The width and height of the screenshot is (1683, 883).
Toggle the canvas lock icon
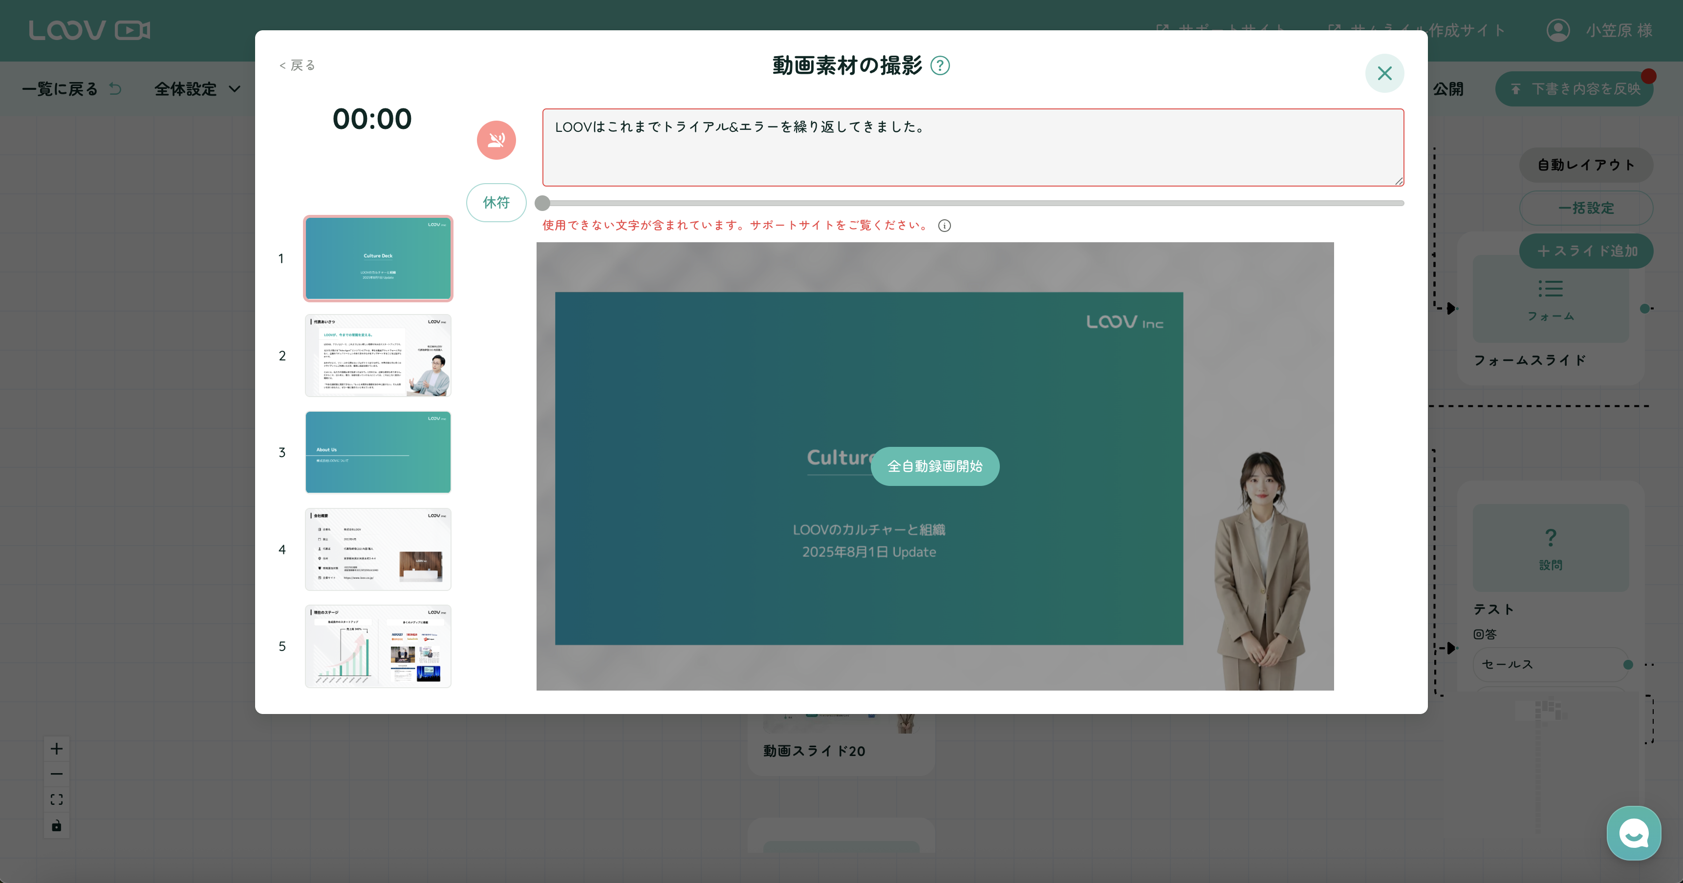tap(57, 825)
